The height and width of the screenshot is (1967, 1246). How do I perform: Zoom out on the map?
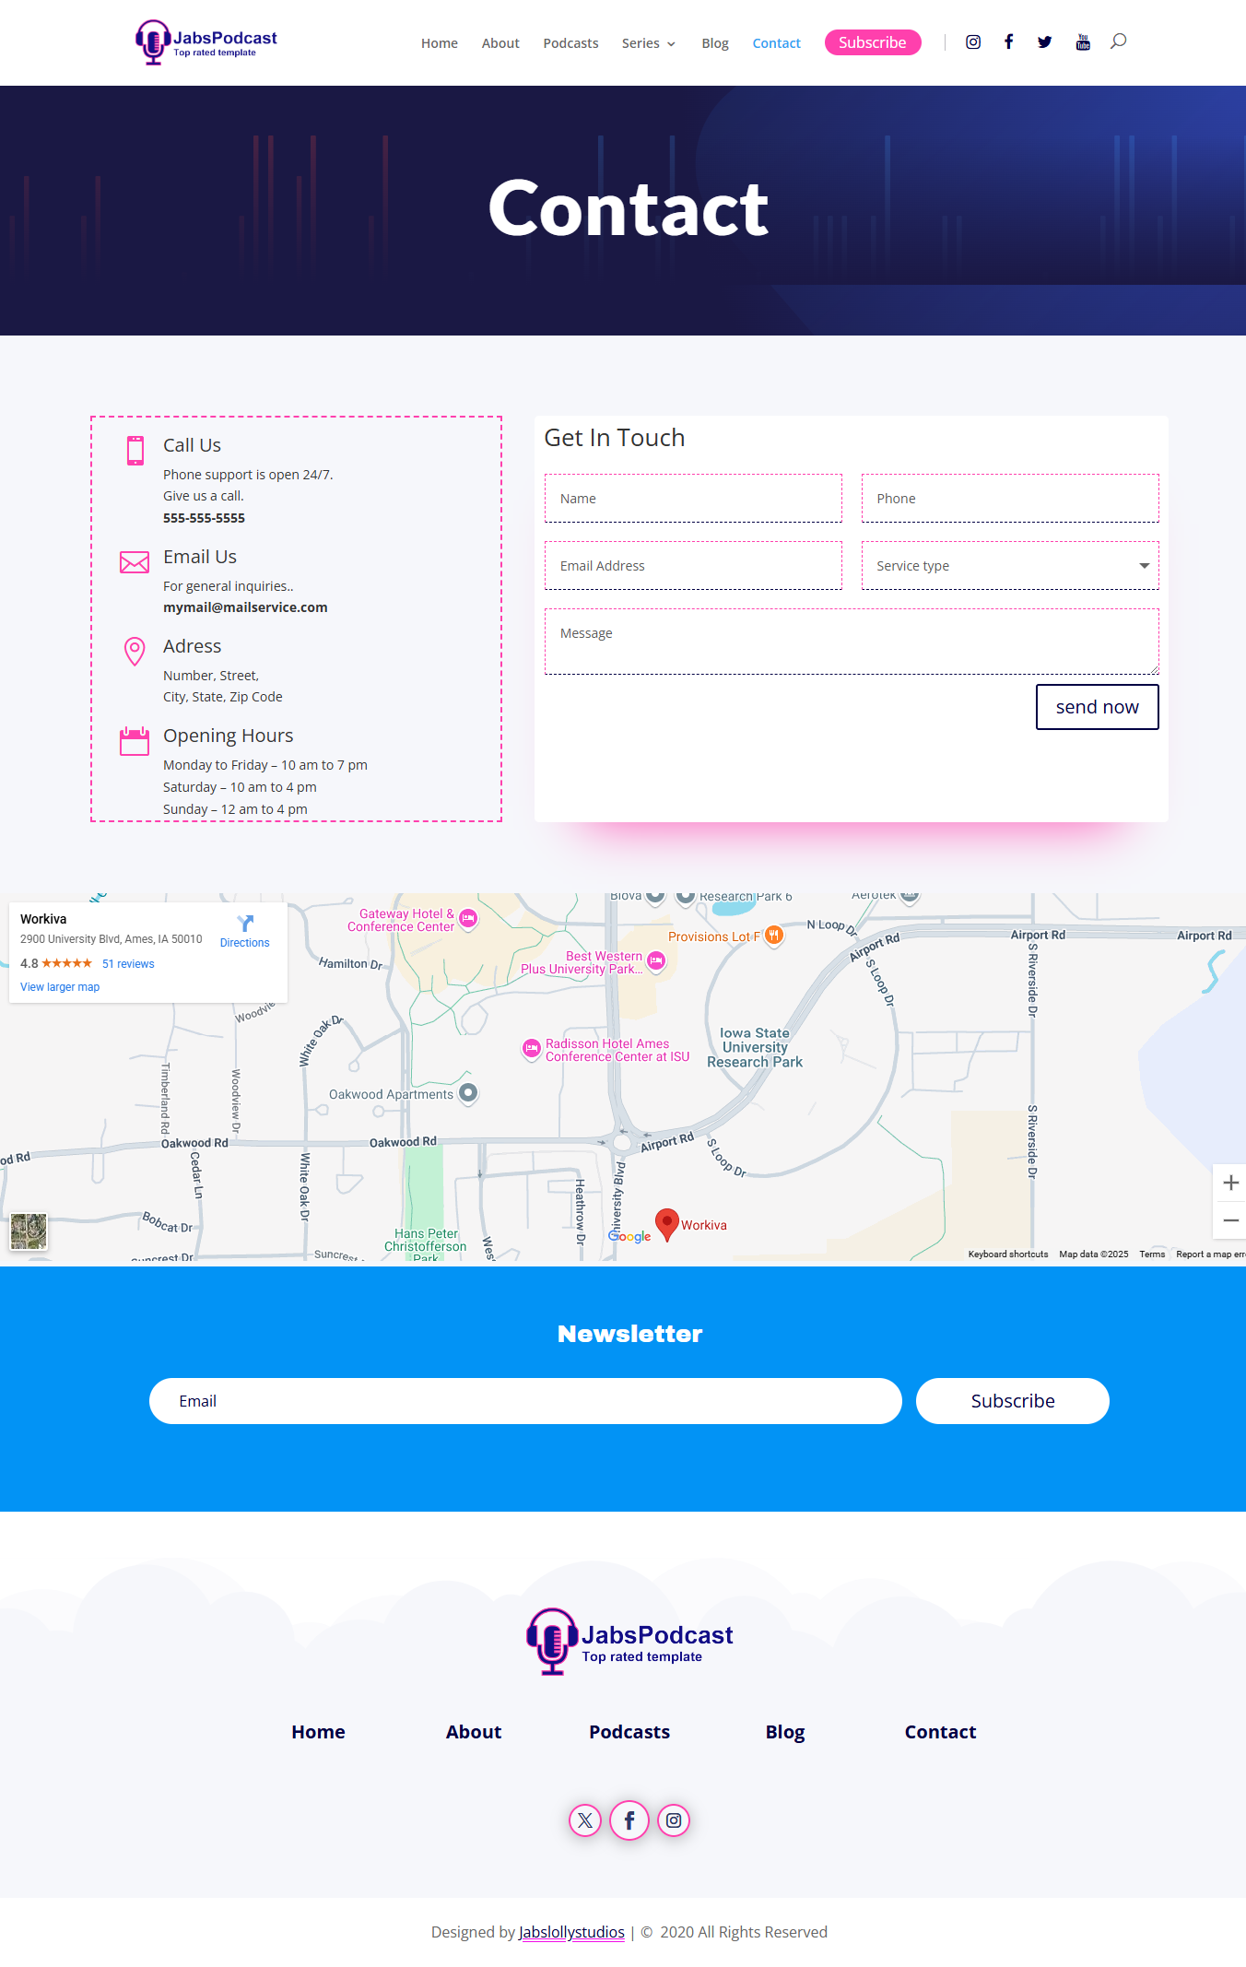point(1230,1220)
